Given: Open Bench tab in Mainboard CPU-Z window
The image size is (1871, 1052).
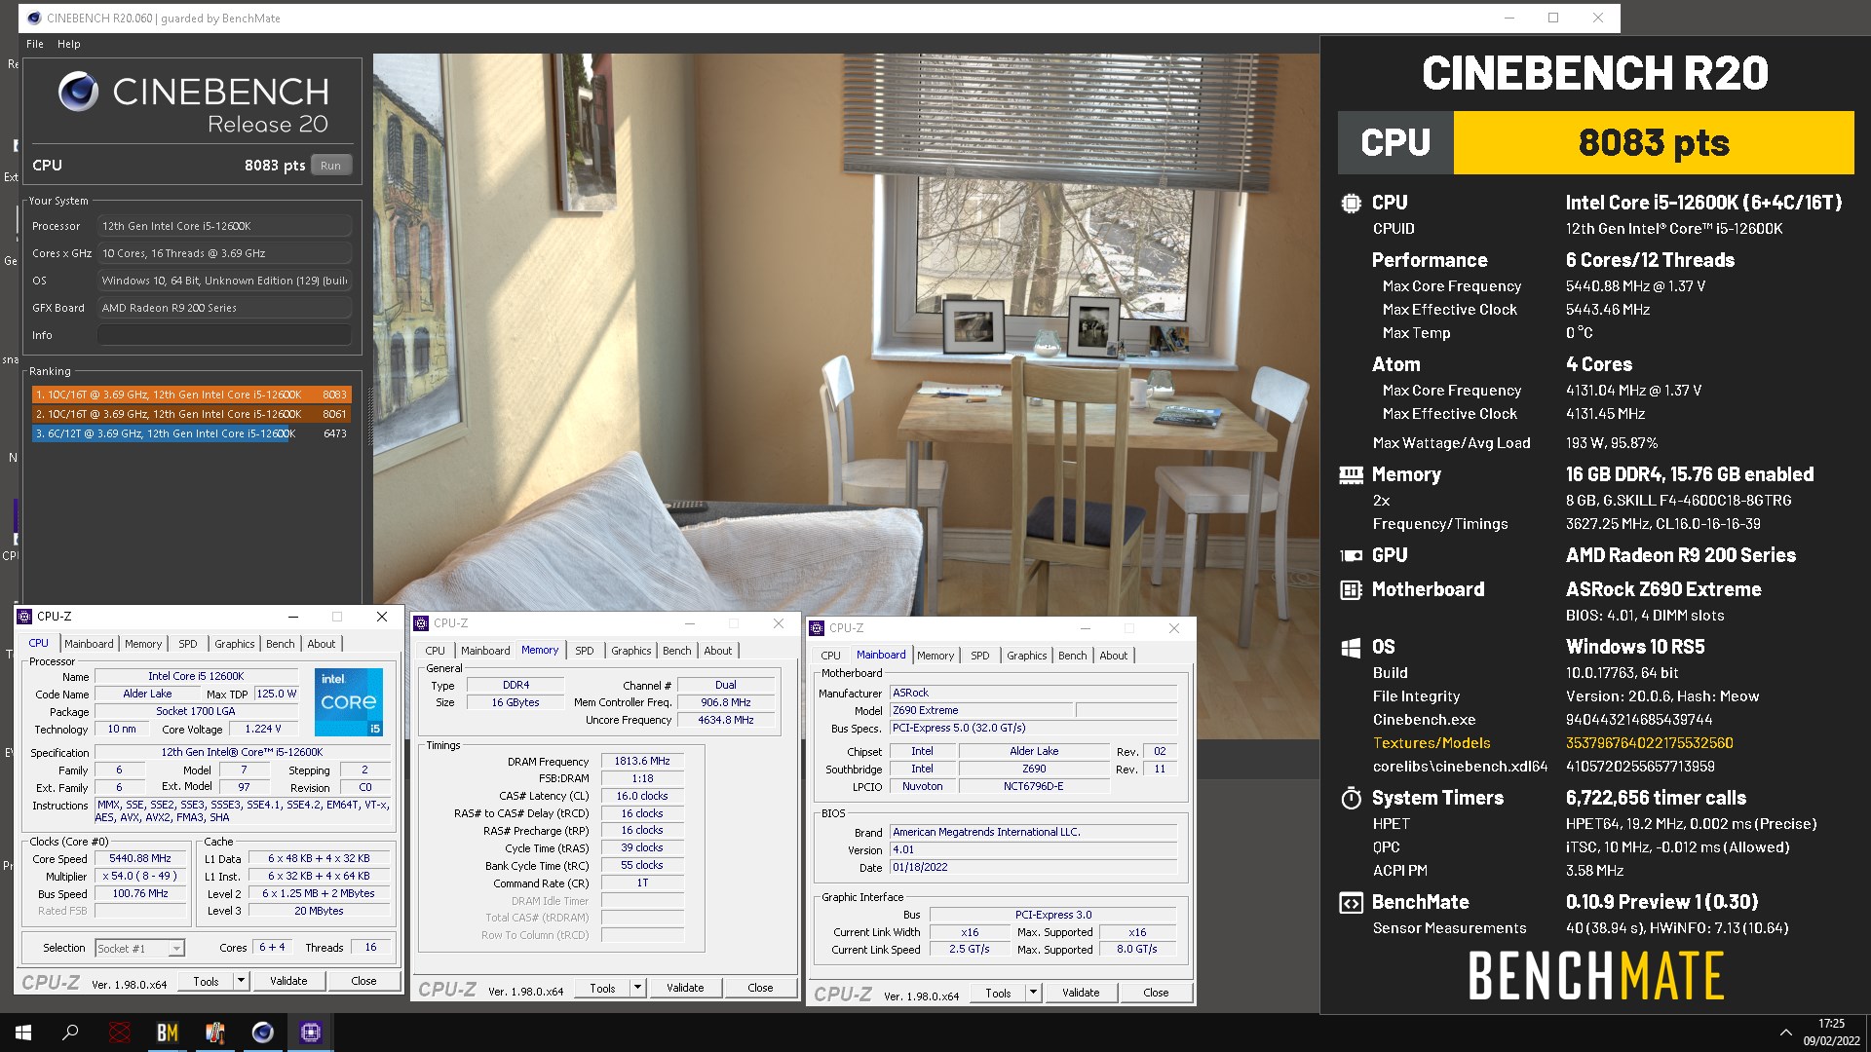Looking at the screenshot, I should pos(1073,656).
